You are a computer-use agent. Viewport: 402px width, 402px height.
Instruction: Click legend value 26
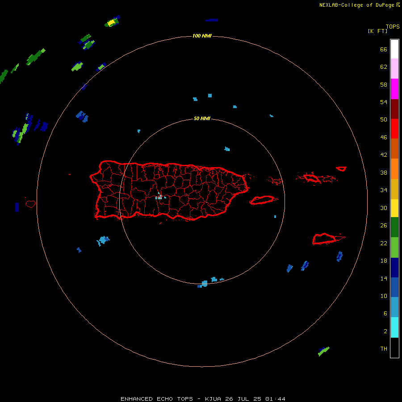(x=384, y=226)
